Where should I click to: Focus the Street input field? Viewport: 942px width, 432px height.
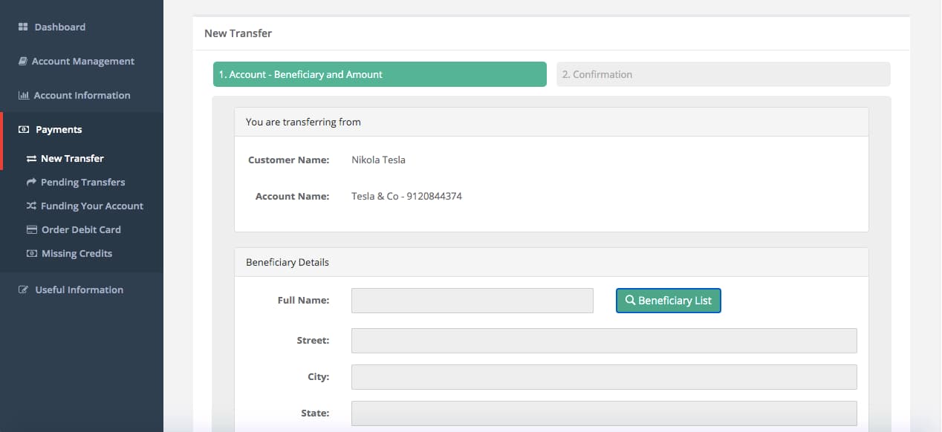coord(603,341)
